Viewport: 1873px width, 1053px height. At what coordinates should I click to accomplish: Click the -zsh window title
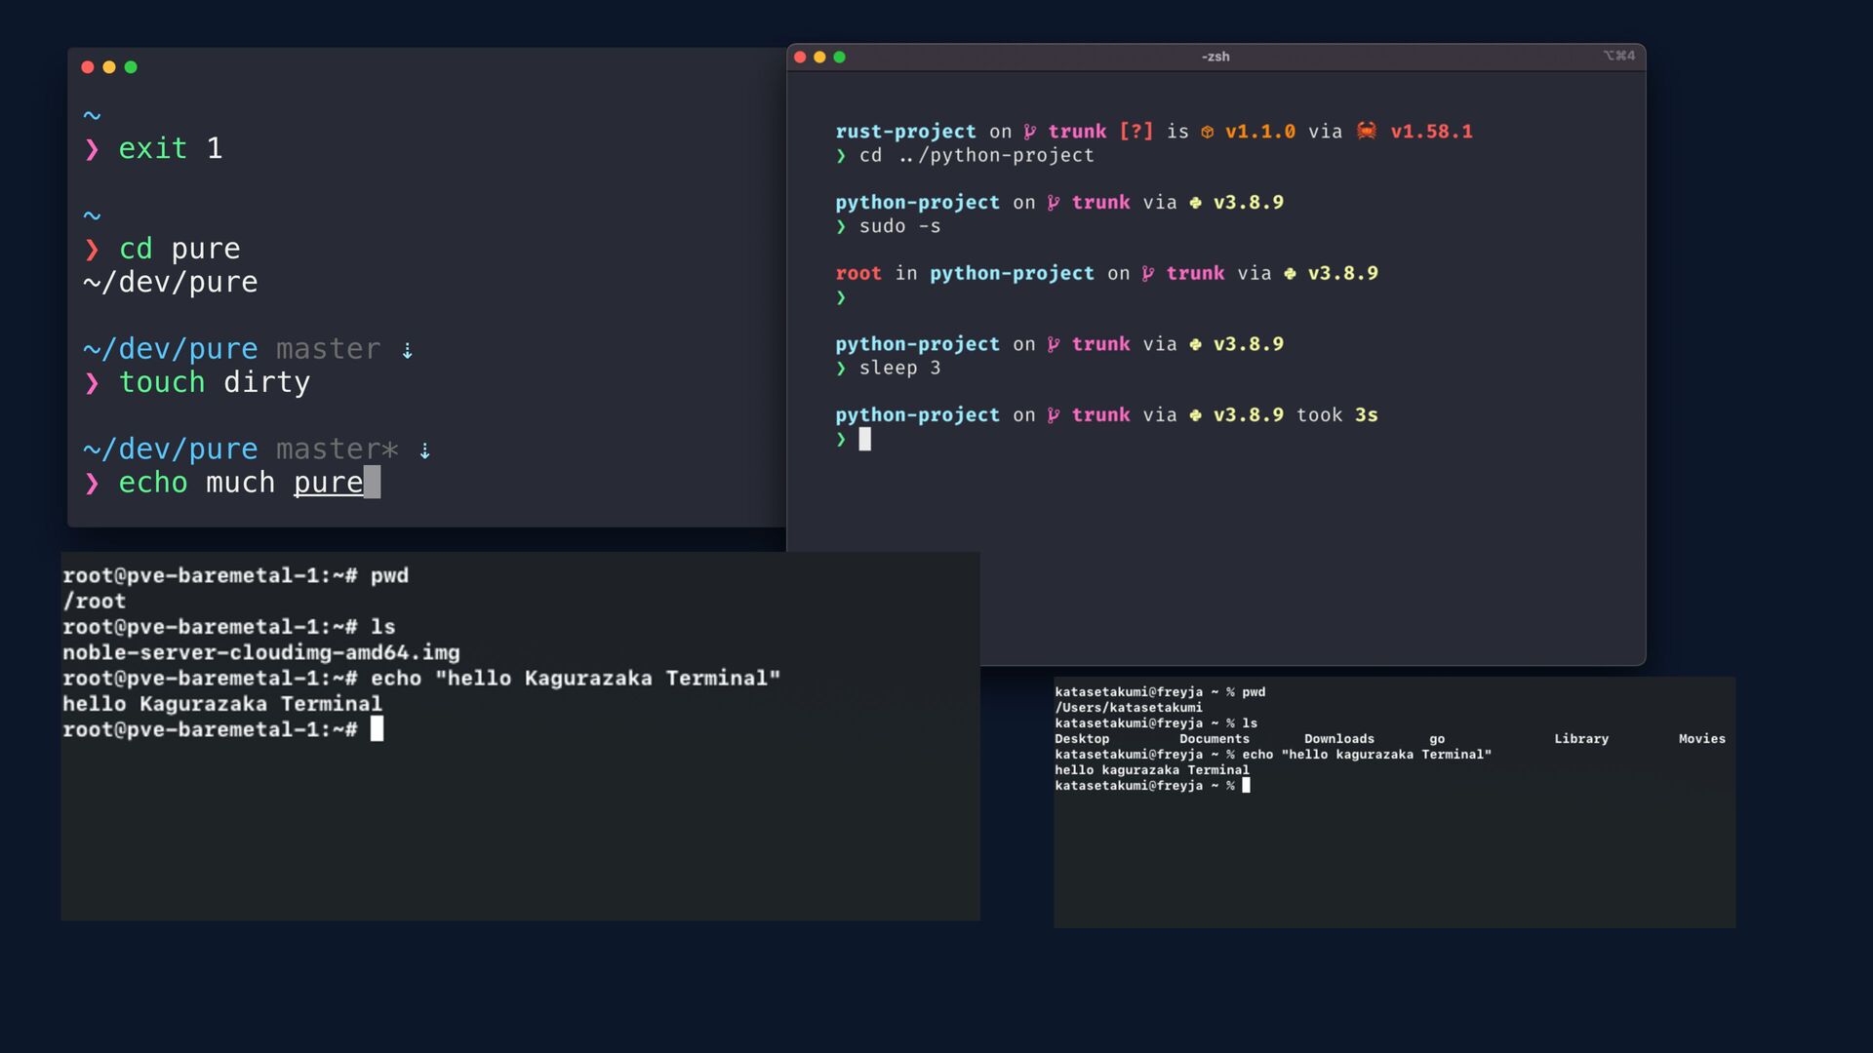[x=1215, y=57]
